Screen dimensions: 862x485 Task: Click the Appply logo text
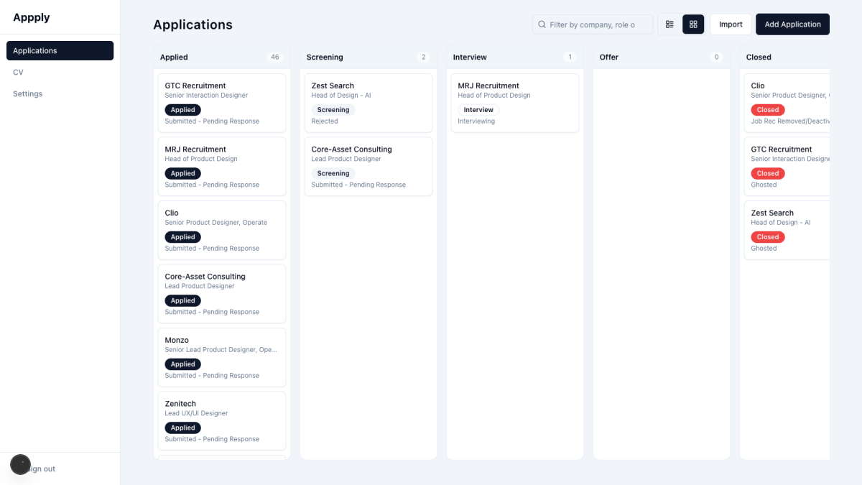point(32,17)
